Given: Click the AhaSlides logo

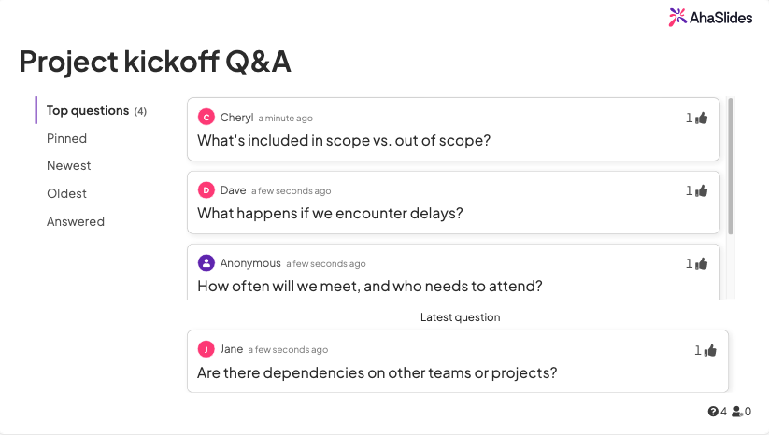Looking at the screenshot, I should (710, 18).
